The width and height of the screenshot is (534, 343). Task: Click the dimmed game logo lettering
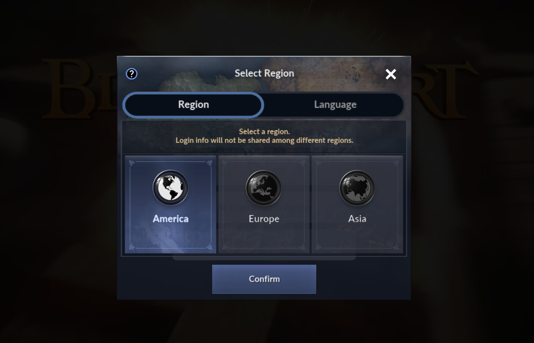pos(79,88)
